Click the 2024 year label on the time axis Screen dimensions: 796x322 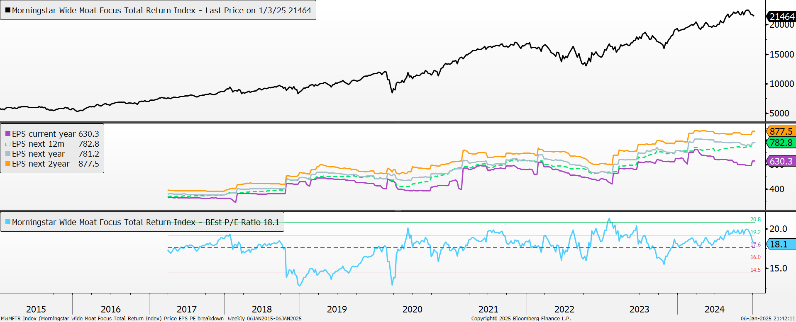715,309
